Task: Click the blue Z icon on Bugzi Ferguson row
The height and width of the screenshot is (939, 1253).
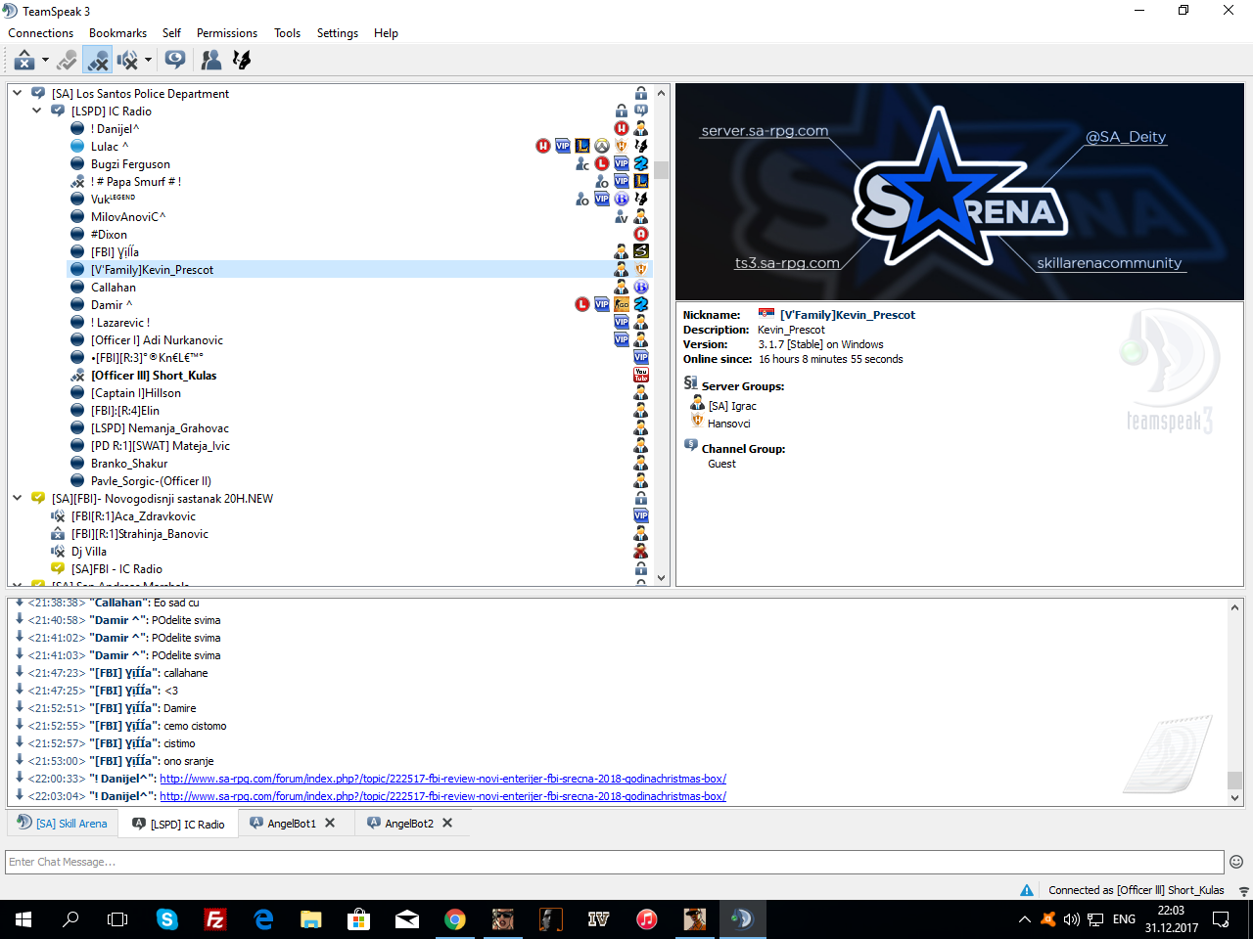Action: 641,164
